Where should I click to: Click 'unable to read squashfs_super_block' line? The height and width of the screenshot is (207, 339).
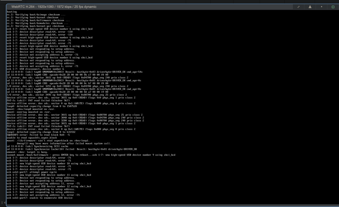(x=32, y=138)
